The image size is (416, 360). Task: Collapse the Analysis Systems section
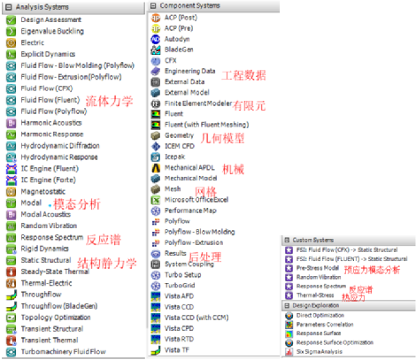(9, 7)
